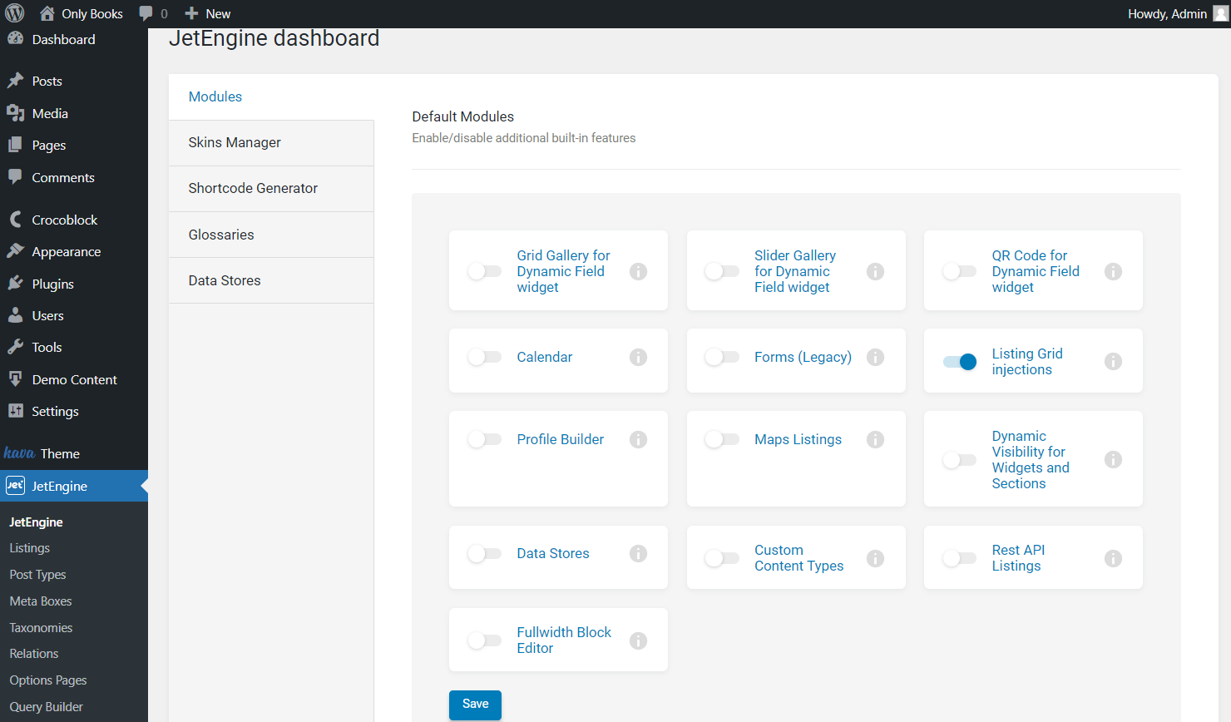
Task: Enable Custom Content Types toggle
Action: coord(722,558)
